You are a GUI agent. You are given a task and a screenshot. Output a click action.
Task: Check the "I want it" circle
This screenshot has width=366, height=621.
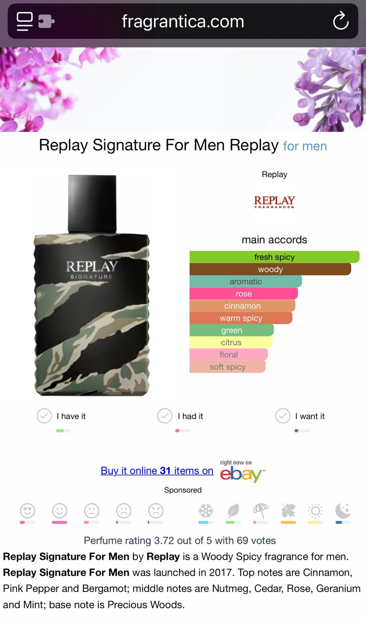283,416
